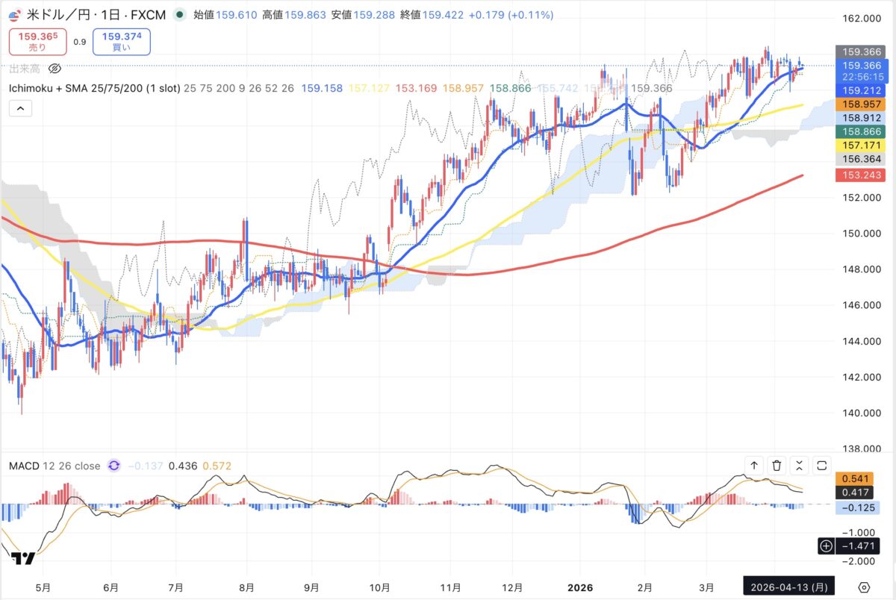Collapse the indicator legend with chevron button
This screenshot has height=600, width=896.
coord(20,109)
